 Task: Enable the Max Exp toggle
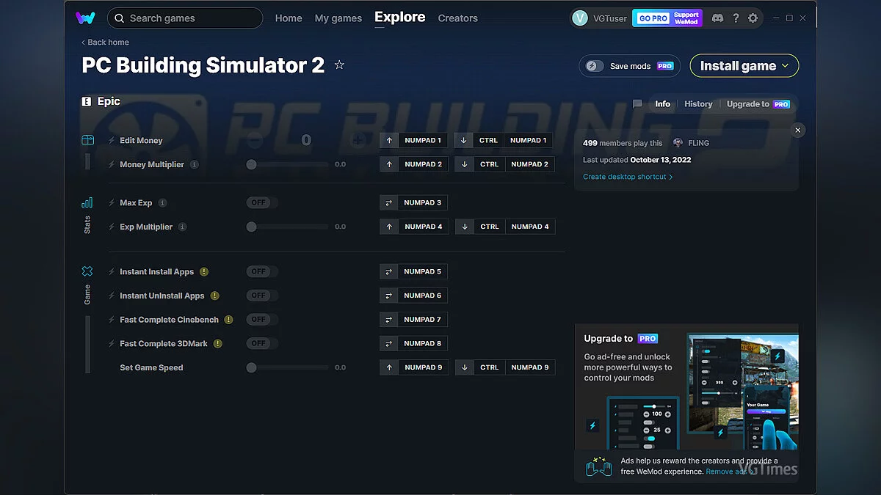pyautogui.click(x=261, y=202)
